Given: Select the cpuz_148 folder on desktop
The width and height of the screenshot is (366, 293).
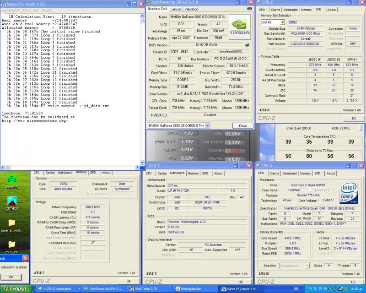Looking at the screenshot, I should point(12,247).
